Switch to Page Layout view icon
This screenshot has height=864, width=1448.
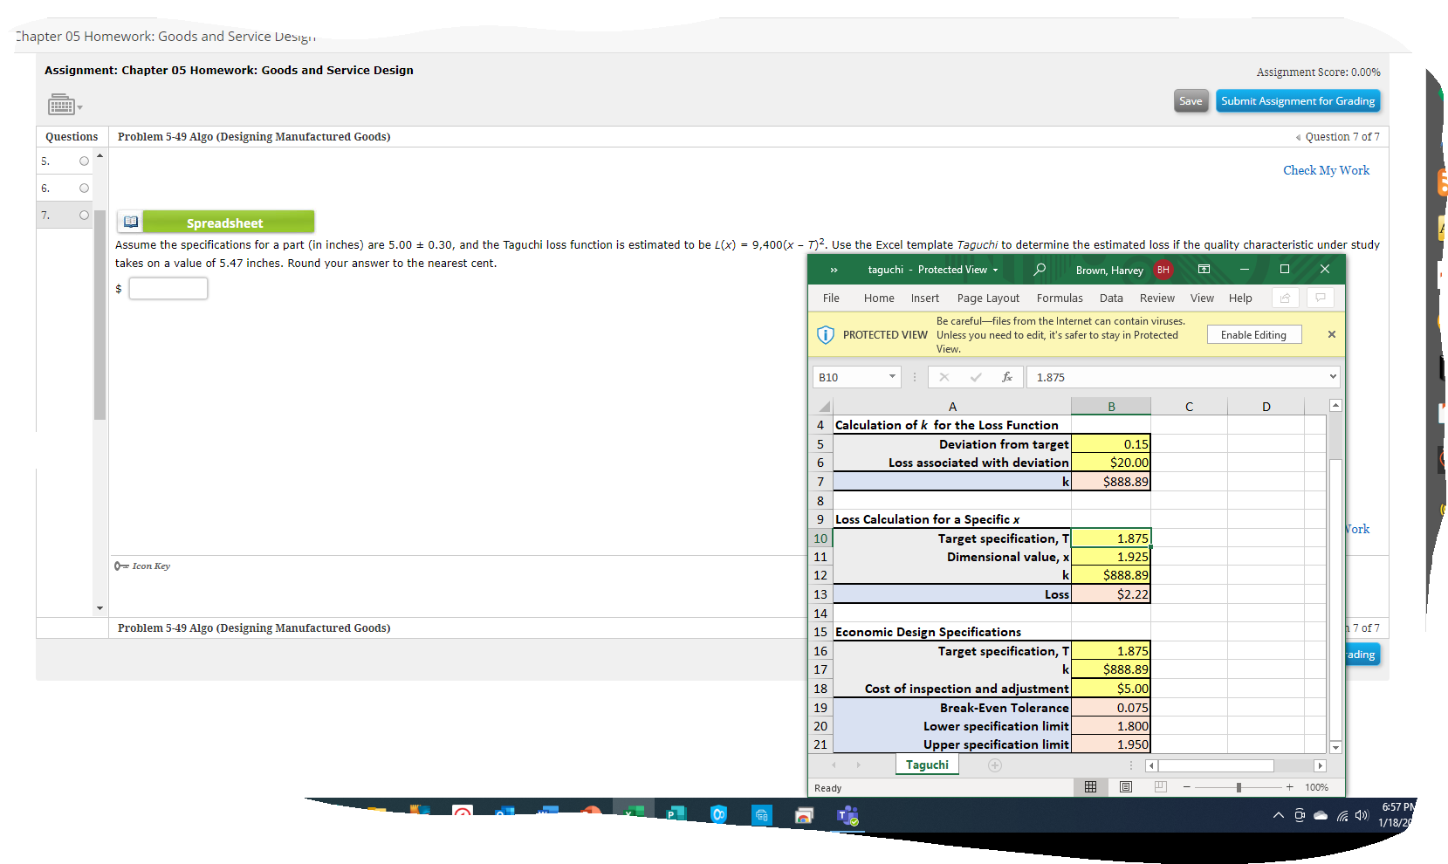tap(1126, 787)
